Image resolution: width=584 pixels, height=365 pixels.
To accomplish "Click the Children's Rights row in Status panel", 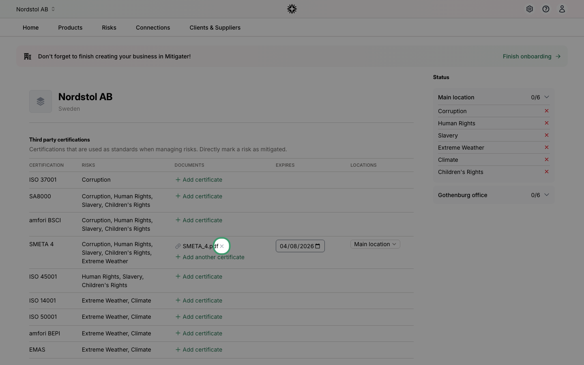I will (494, 172).
